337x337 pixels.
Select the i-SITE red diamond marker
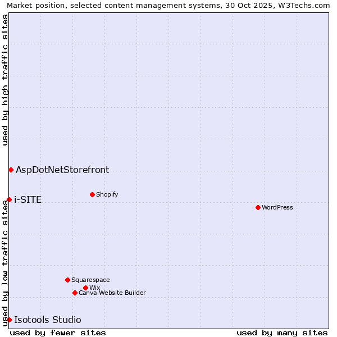[9, 199]
